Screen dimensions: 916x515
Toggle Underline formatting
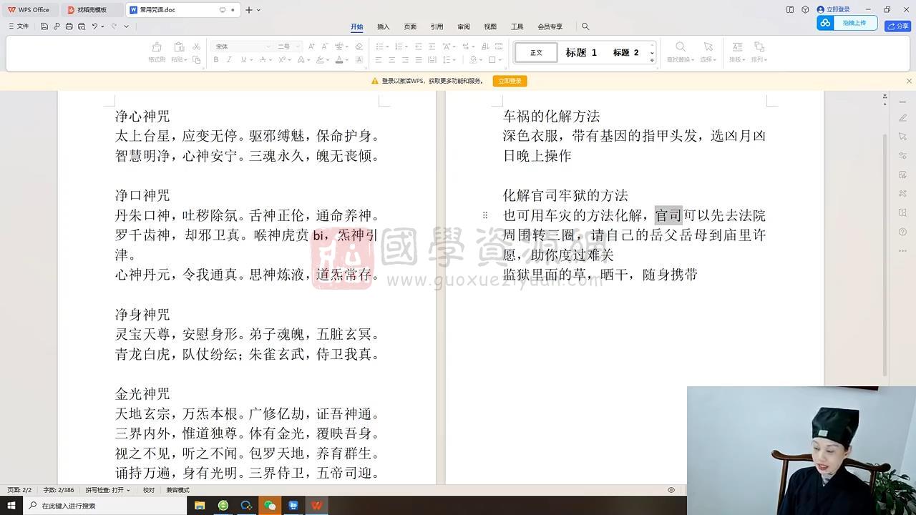pyautogui.click(x=243, y=59)
